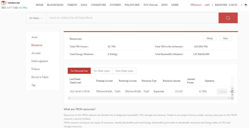Click the 0 Energy value
This screenshot has width=249, height=128.
113,54
